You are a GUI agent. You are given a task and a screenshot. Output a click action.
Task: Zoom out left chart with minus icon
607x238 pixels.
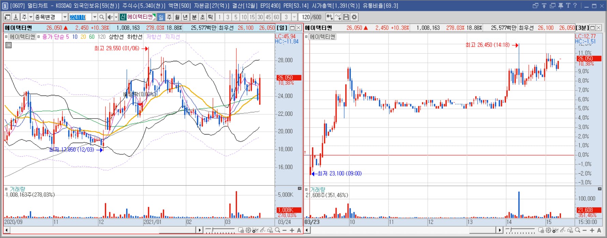(x=284, y=230)
